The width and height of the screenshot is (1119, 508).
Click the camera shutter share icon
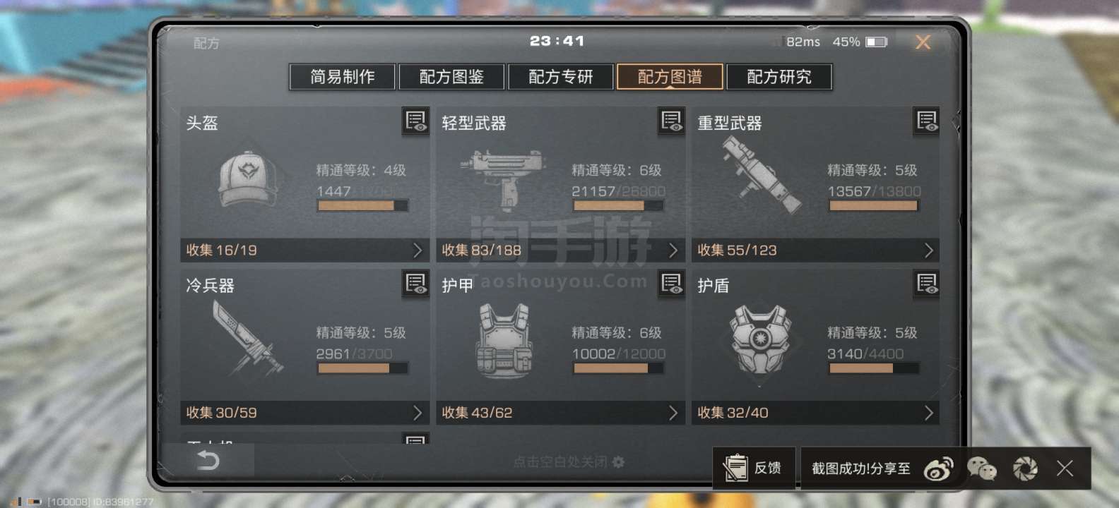click(x=1025, y=468)
